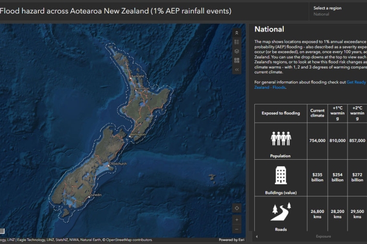Click the OpenStreetMap contributors attribution

pyautogui.click(x=129, y=240)
